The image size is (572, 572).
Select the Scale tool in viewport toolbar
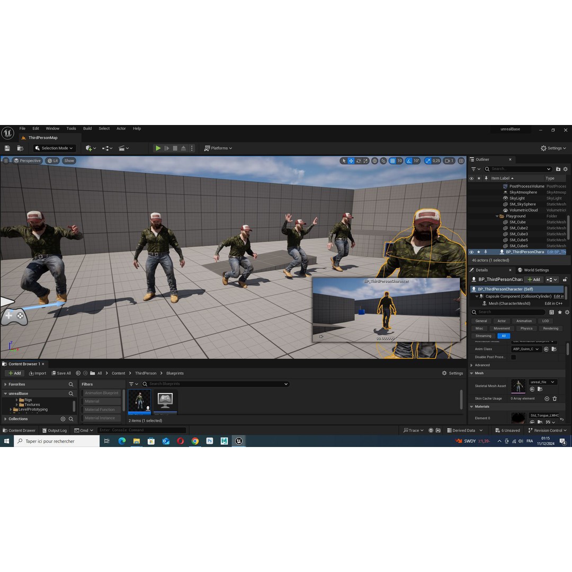pyautogui.click(x=365, y=161)
